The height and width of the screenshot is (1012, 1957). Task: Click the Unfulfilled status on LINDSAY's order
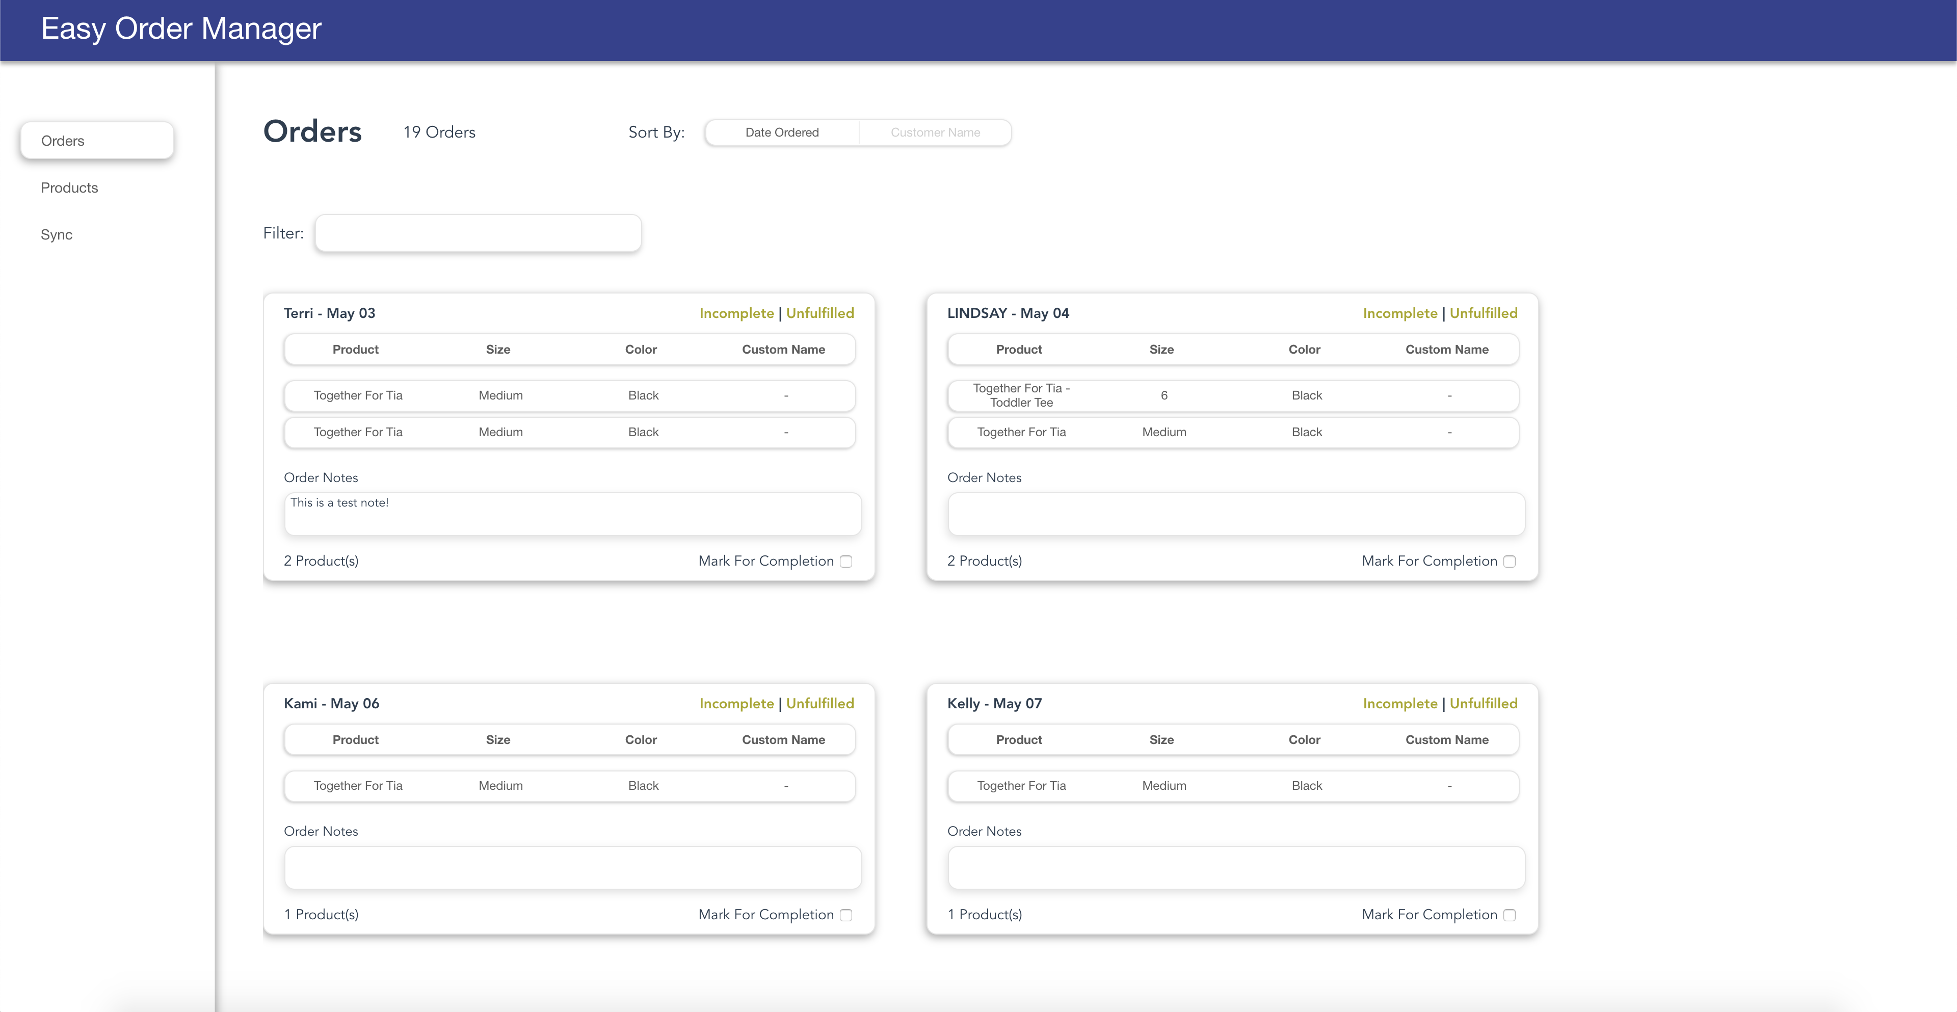[1483, 313]
